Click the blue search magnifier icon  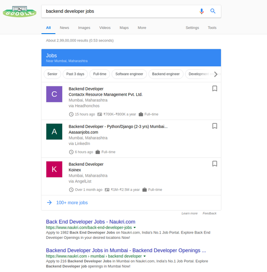click(x=213, y=11)
